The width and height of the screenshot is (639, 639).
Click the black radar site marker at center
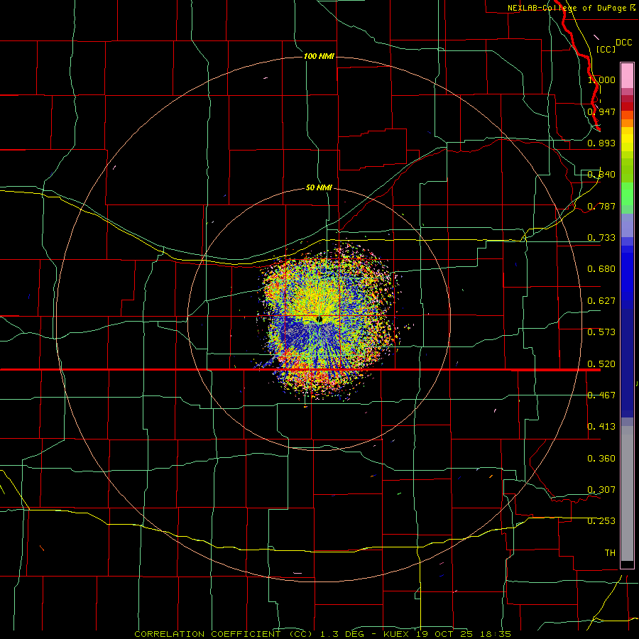[x=320, y=319]
